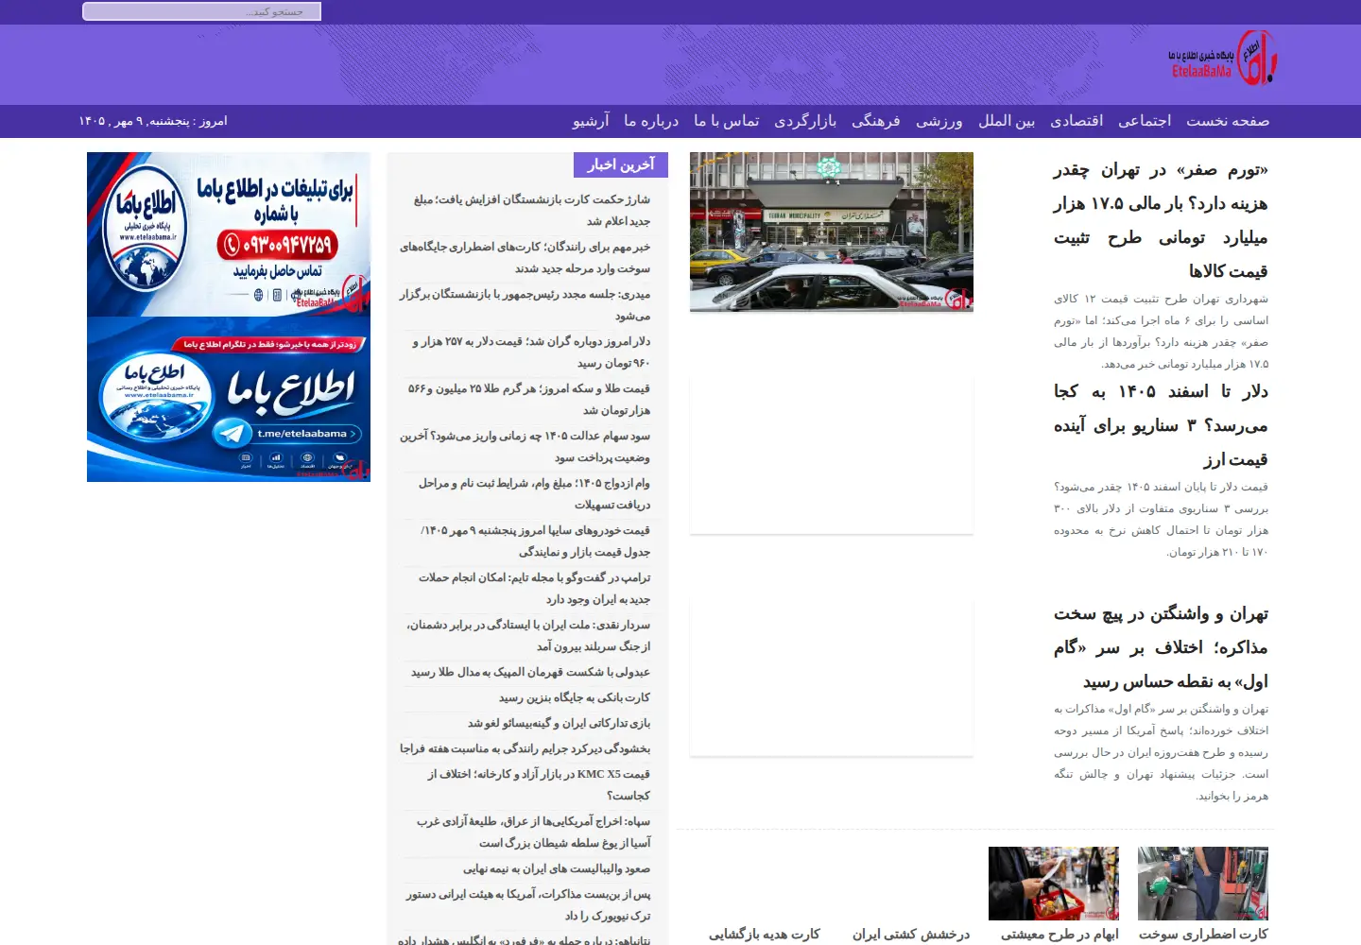Open the fuel pump thumbnail کارت اضطراری سوخت

click(1203, 884)
